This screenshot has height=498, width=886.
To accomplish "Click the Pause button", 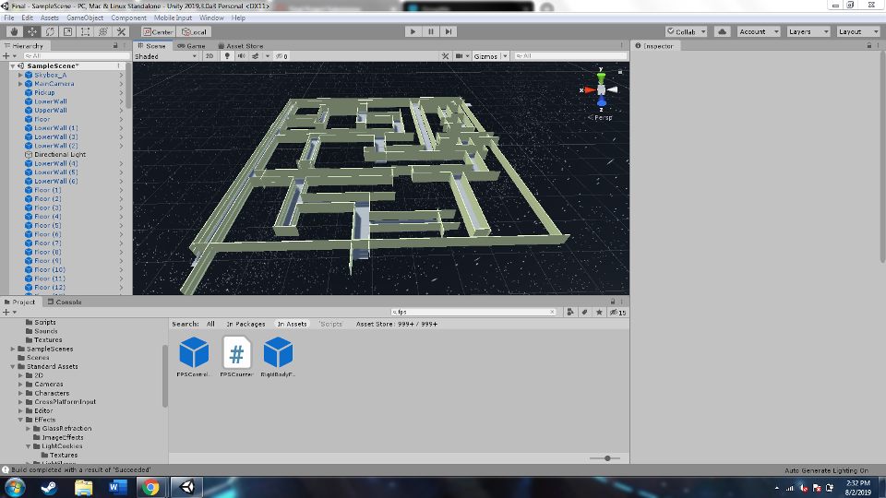I will tap(430, 31).
